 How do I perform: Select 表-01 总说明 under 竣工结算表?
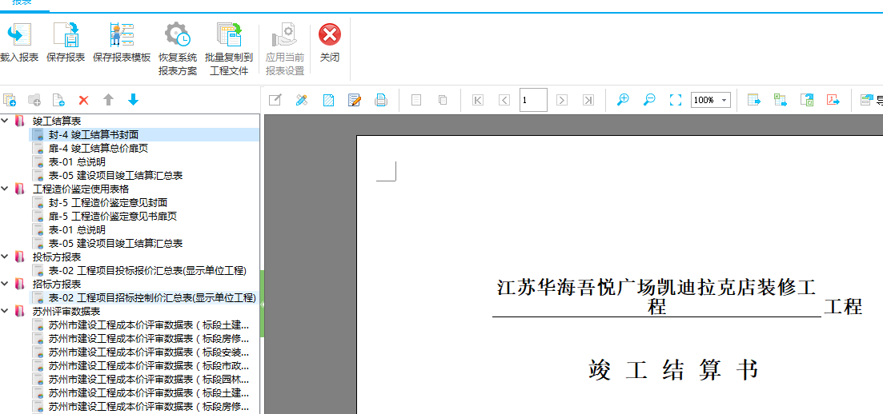77,162
